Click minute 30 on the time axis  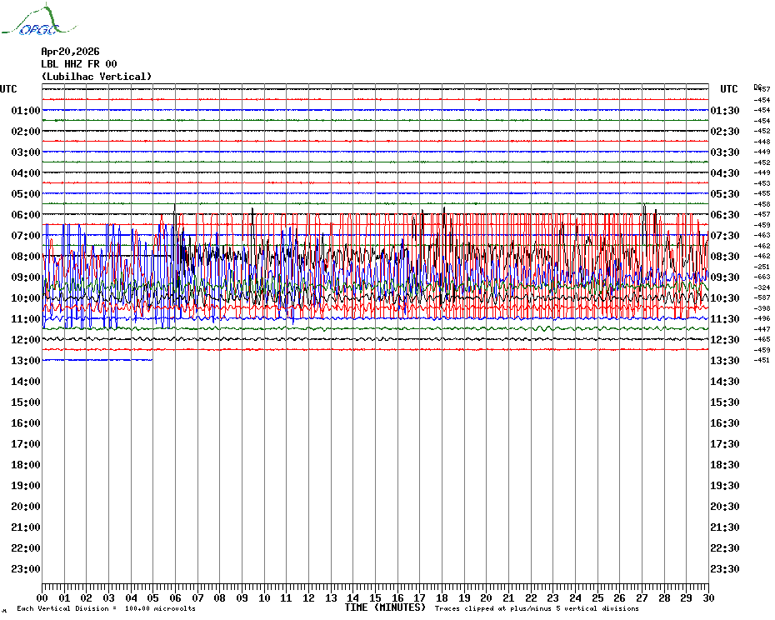(x=707, y=597)
